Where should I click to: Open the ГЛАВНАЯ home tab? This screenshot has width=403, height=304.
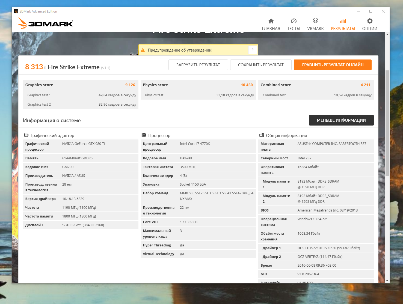(x=271, y=24)
